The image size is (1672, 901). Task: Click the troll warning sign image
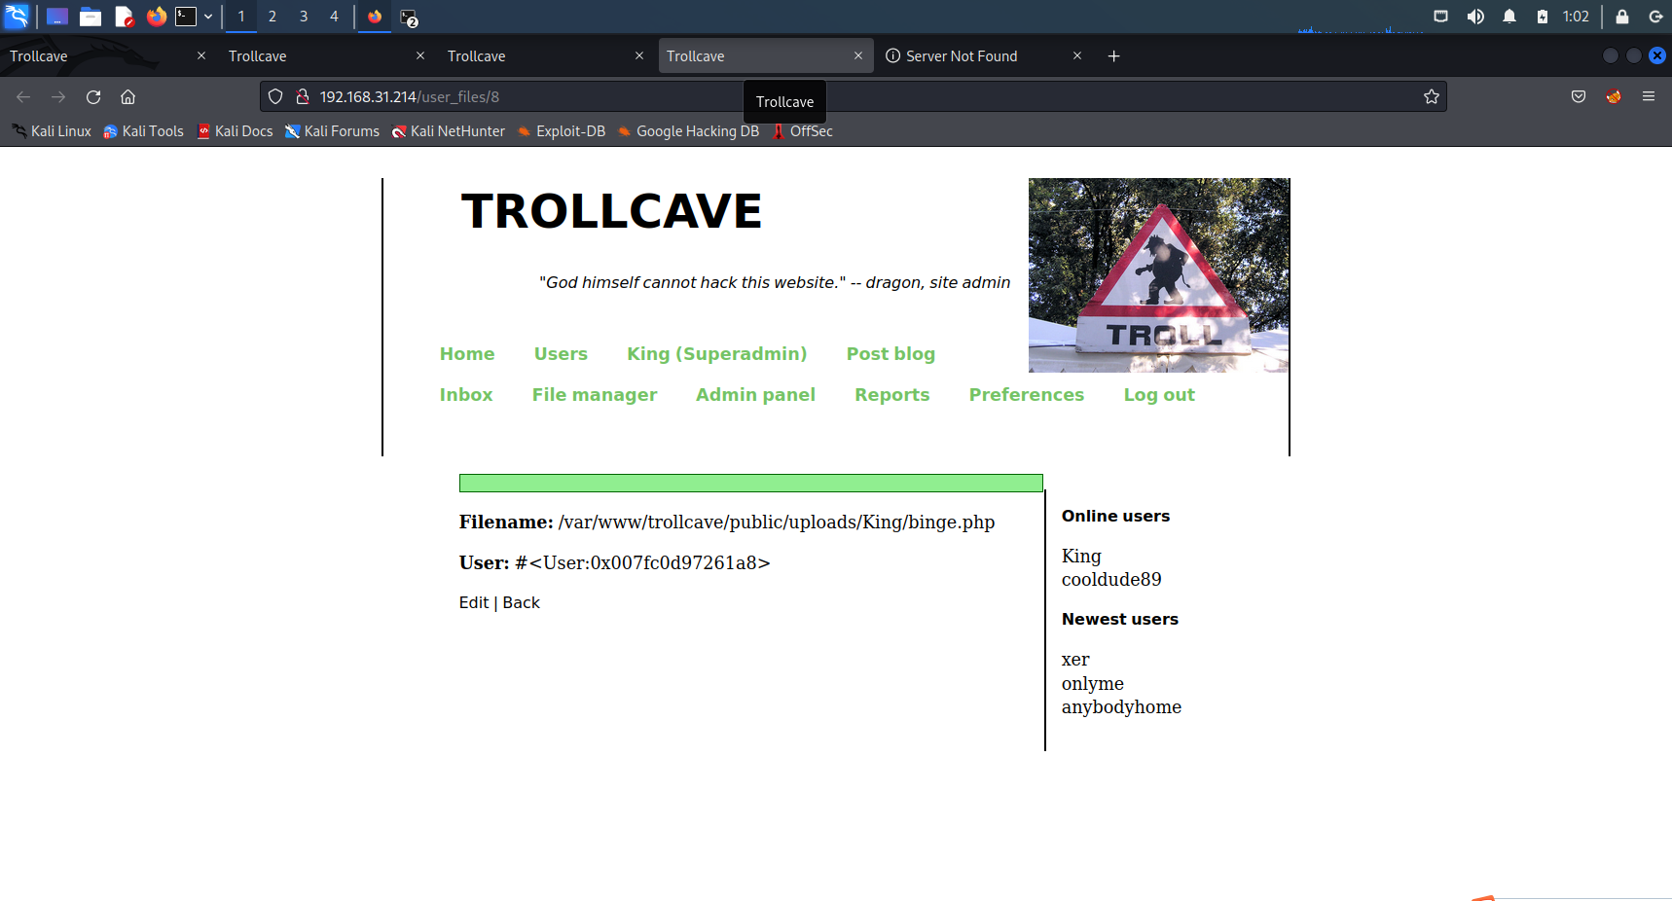coord(1158,275)
